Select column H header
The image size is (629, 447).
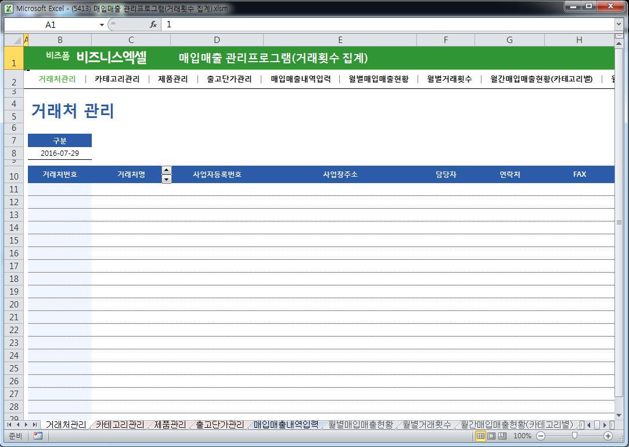pyautogui.click(x=579, y=40)
